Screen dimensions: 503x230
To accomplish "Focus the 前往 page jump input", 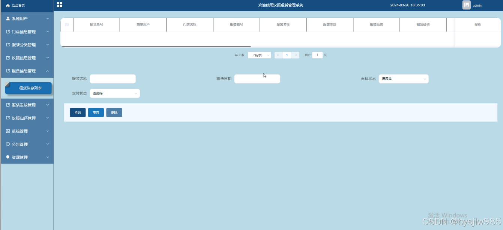I will (x=317, y=55).
